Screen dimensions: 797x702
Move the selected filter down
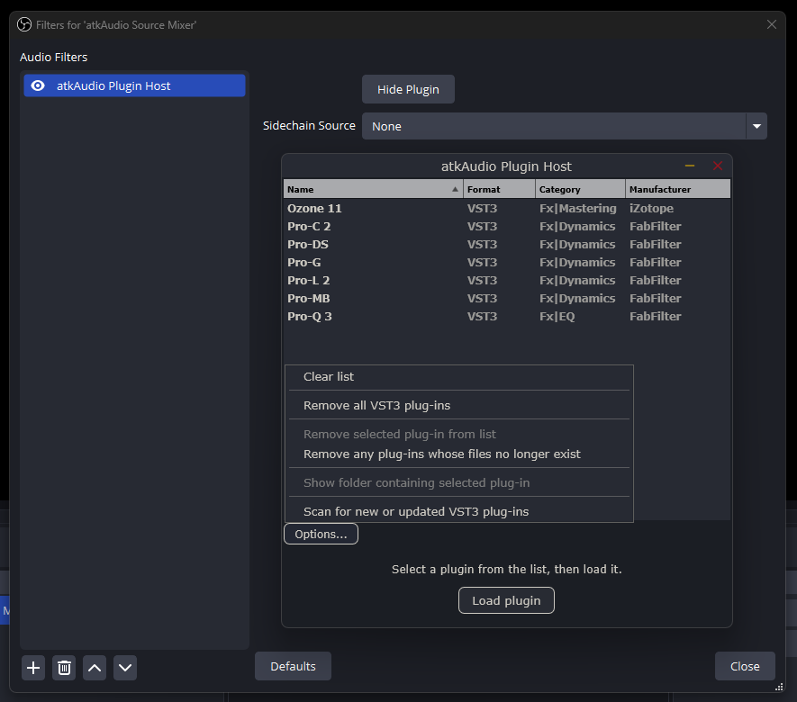pyautogui.click(x=125, y=668)
